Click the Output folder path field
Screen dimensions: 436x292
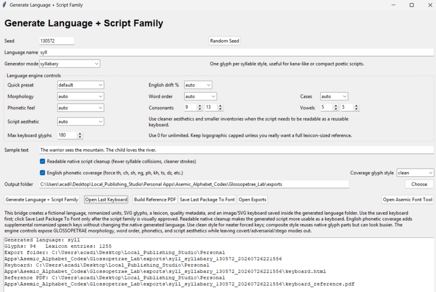pos(194,184)
